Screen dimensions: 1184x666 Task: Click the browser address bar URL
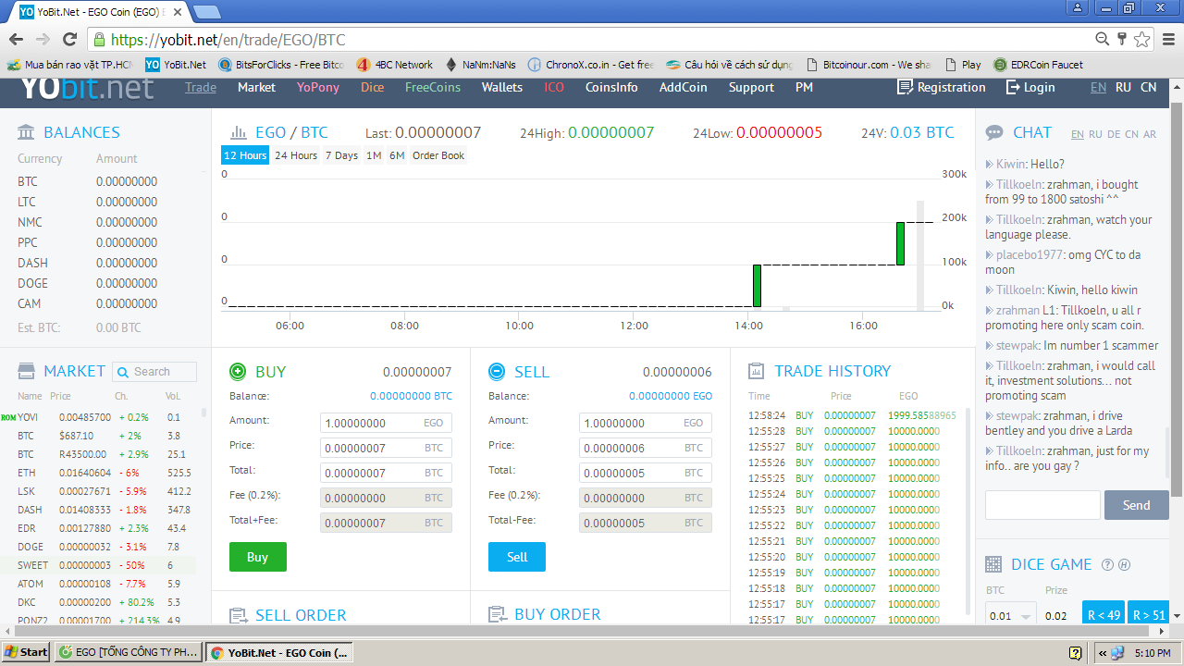point(228,40)
